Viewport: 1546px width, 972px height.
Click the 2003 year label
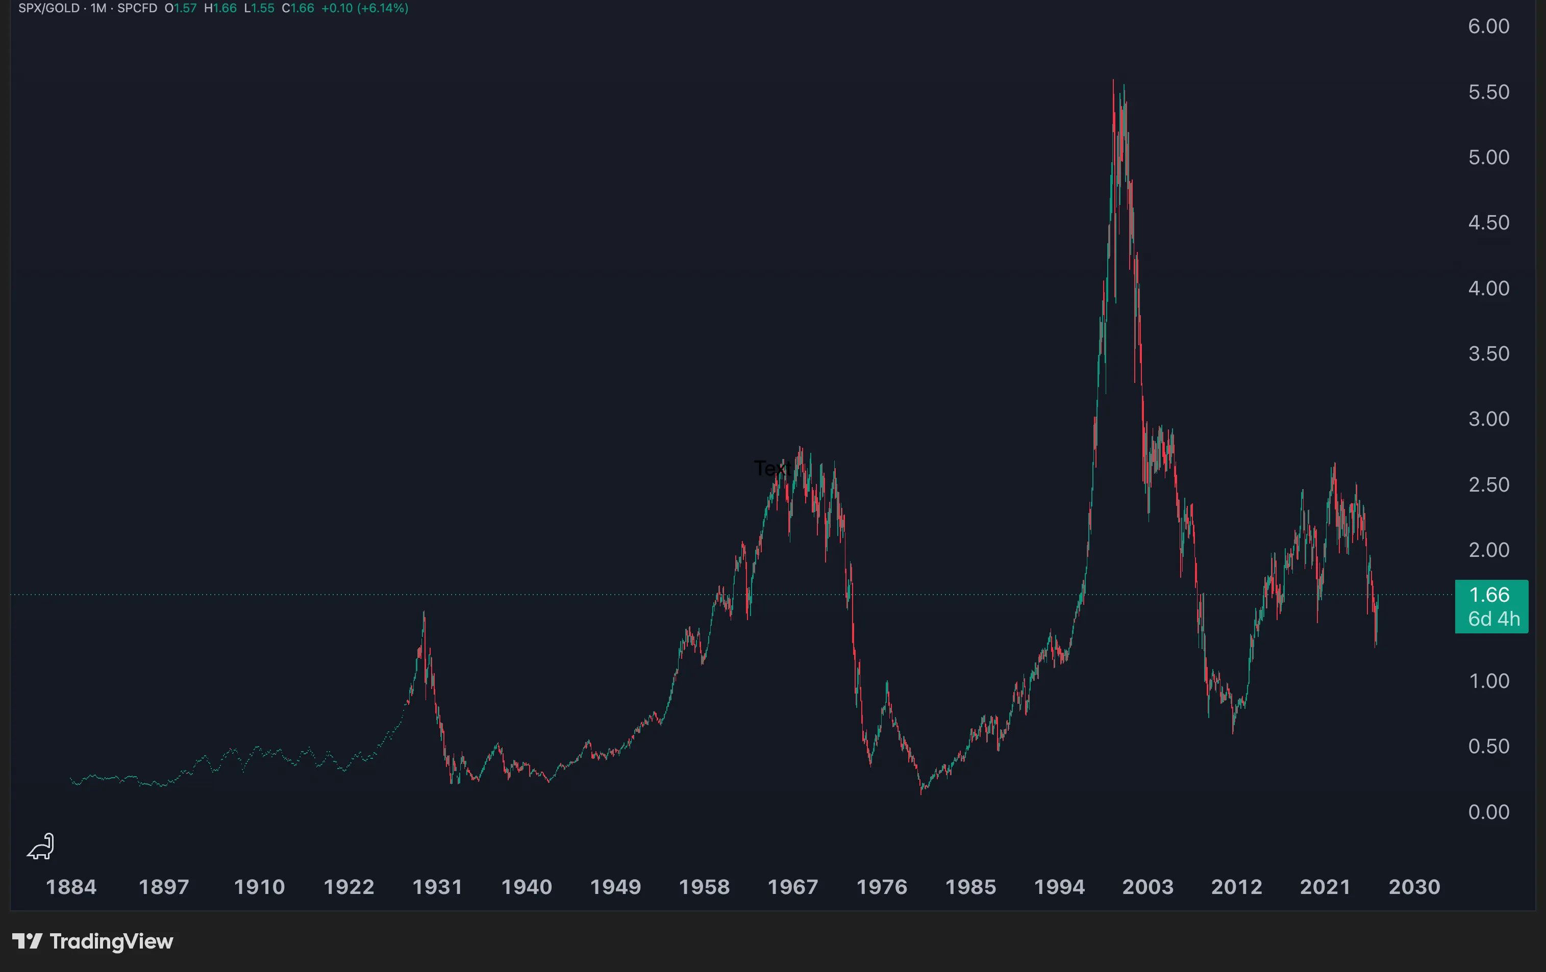point(1148,887)
